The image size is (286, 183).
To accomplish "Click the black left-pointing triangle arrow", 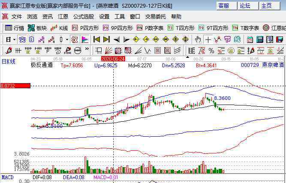I will tap(117, 39).
